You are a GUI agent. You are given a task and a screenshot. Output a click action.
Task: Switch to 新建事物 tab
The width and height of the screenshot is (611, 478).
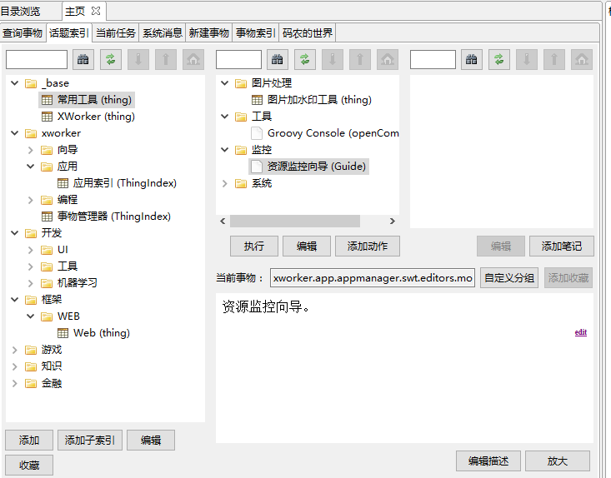pyautogui.click(x=209, y=32)
